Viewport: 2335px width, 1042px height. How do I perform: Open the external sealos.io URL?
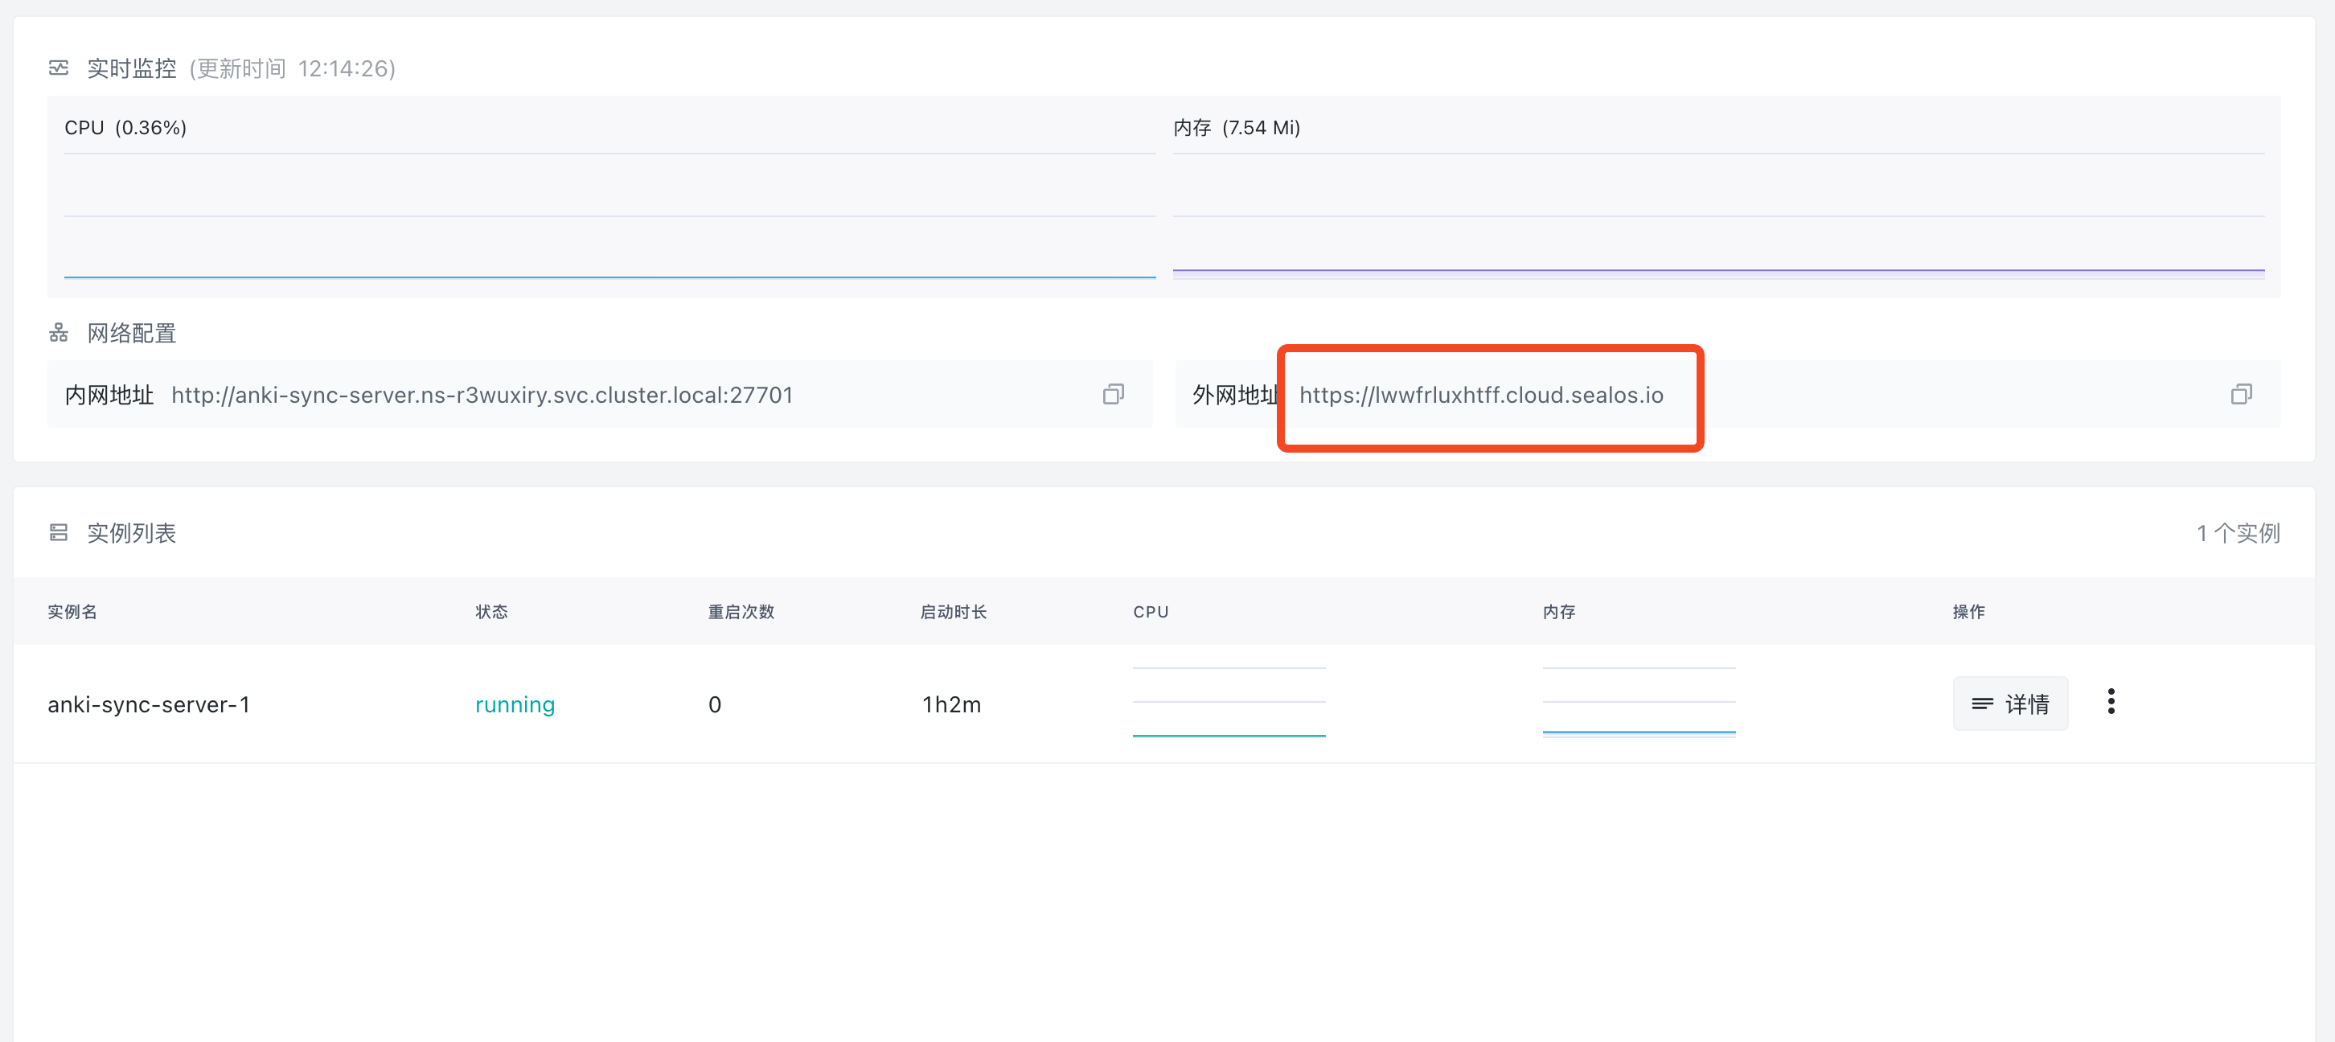[x=1480, y=395]
